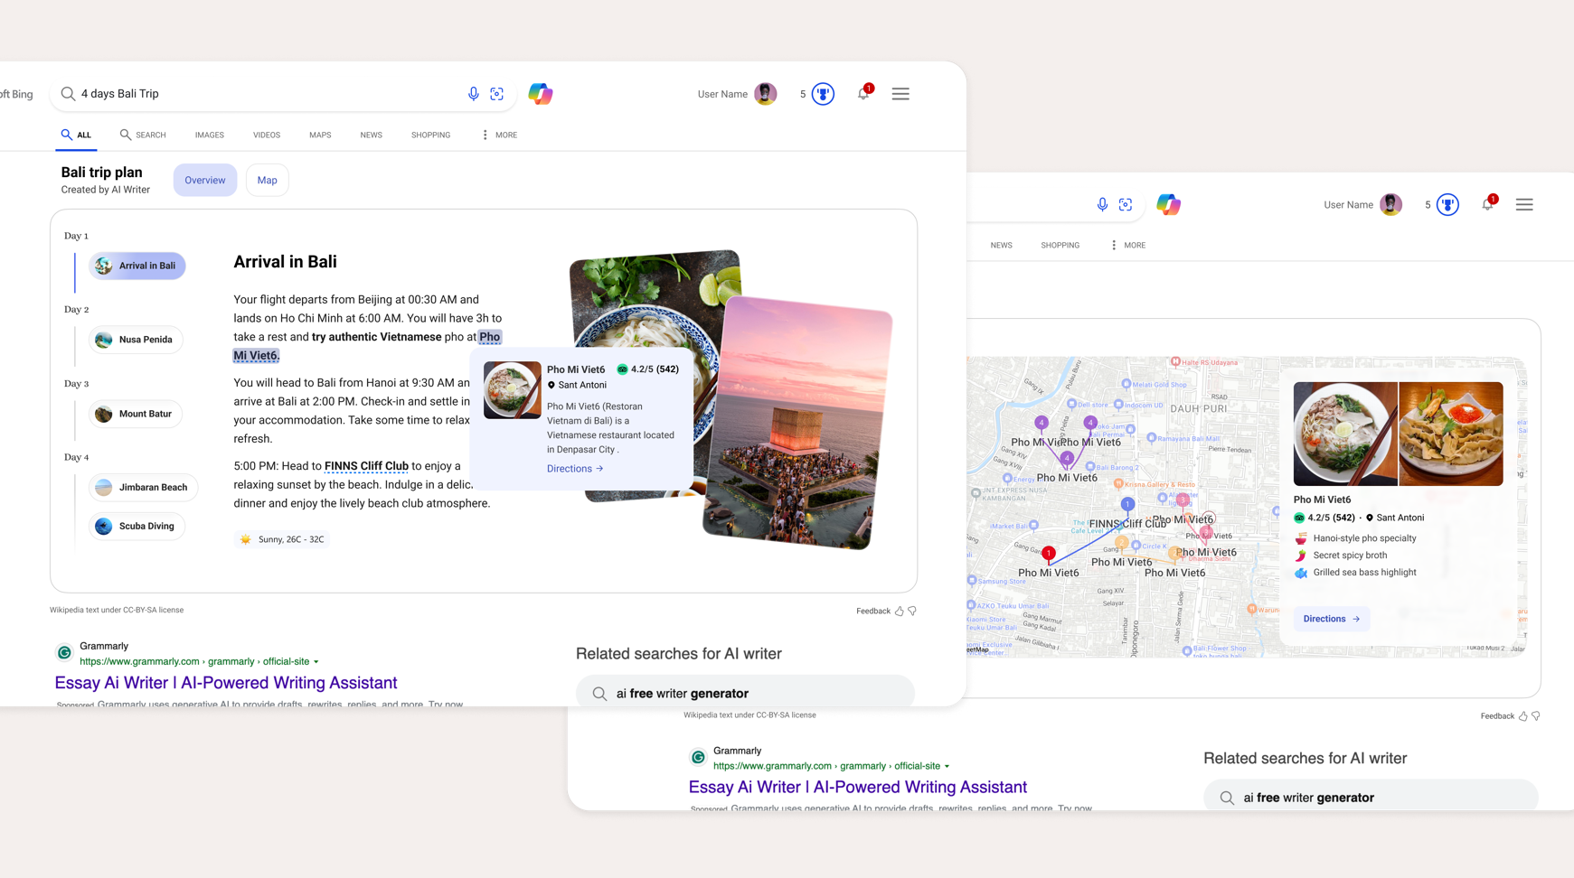
Task: Click the red number 1 map pin
Action: coord(1049,553)
